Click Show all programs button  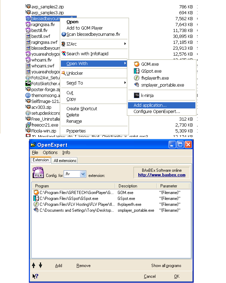tap(166, 266)
